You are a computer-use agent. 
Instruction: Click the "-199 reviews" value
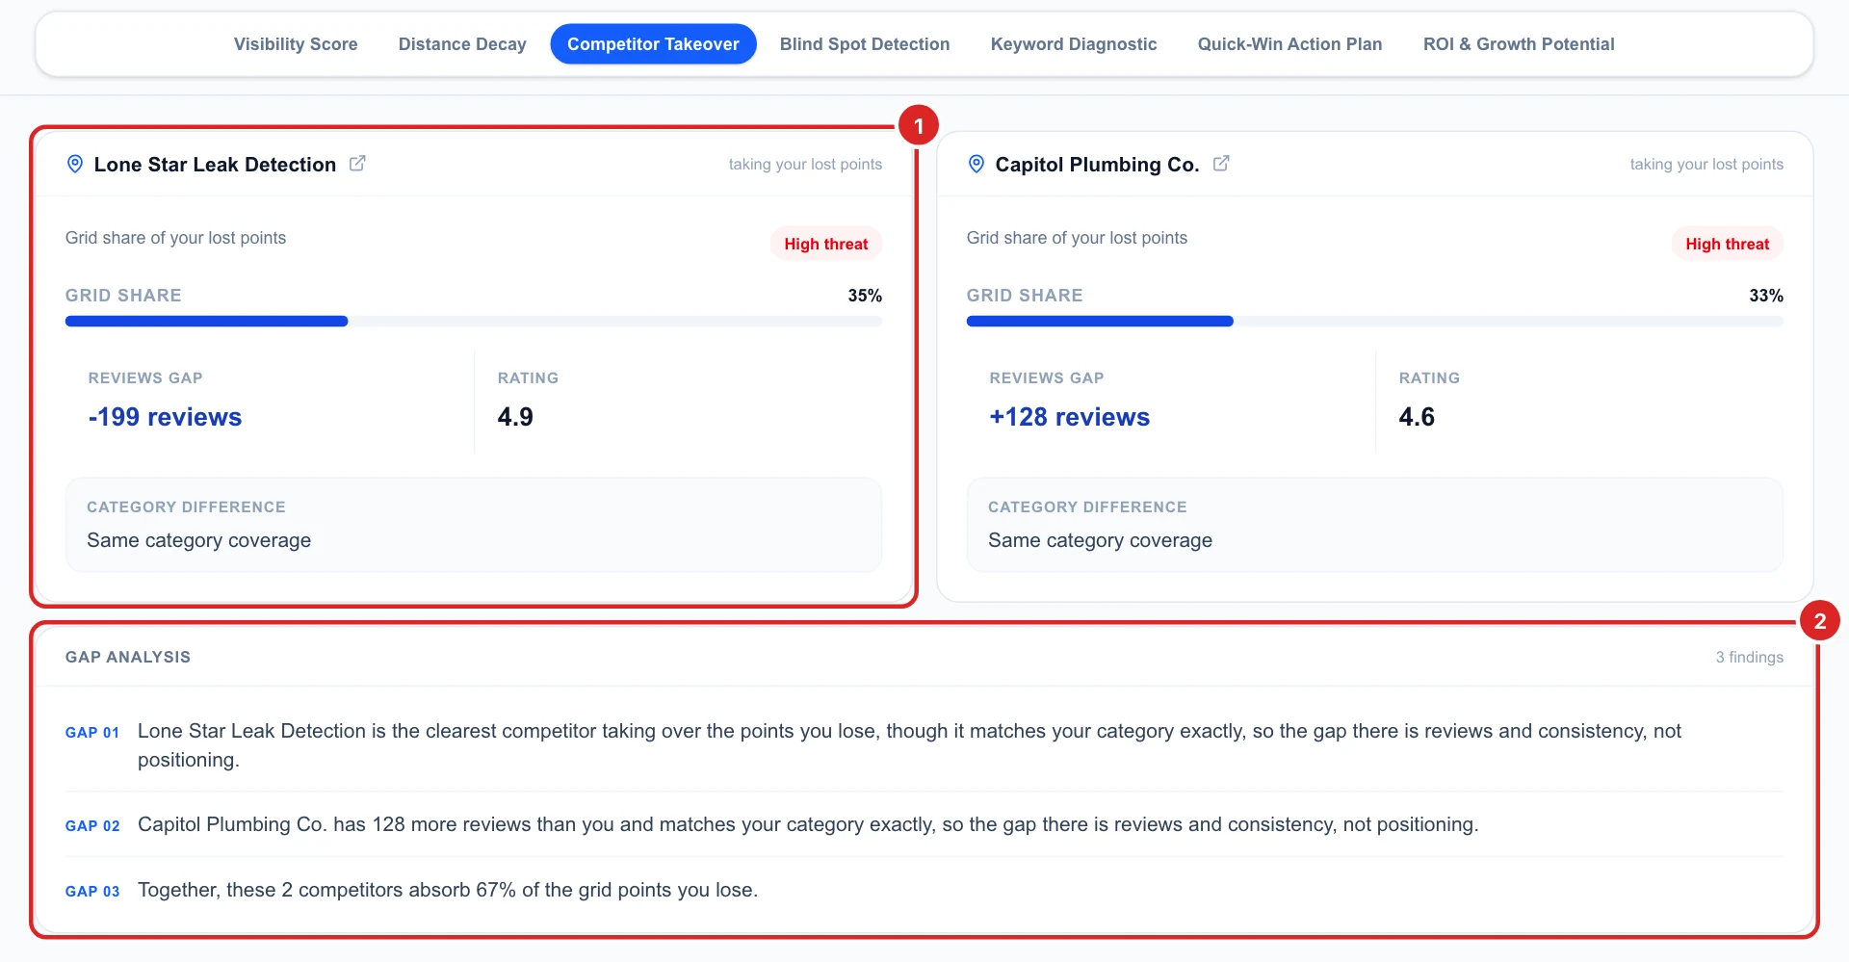click(165, 417)
